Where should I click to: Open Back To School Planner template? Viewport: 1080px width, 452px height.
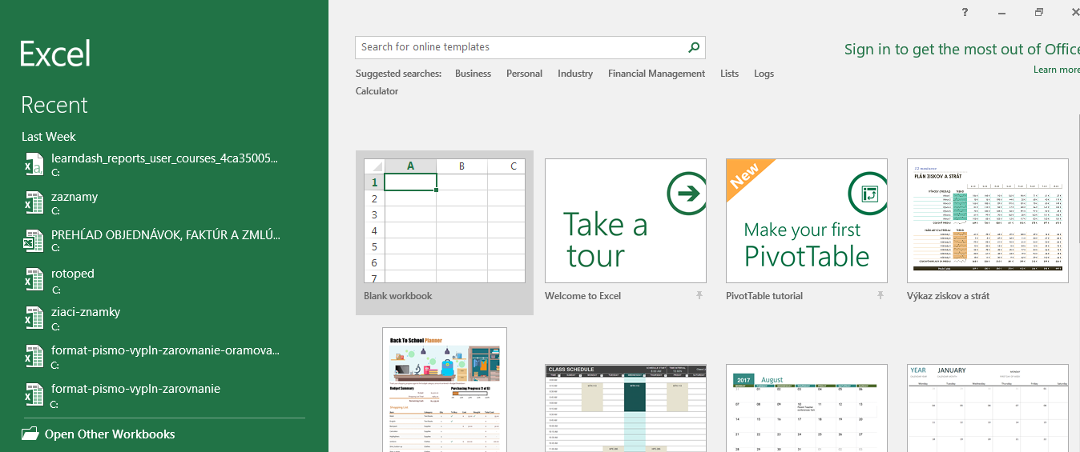[445, 390]
